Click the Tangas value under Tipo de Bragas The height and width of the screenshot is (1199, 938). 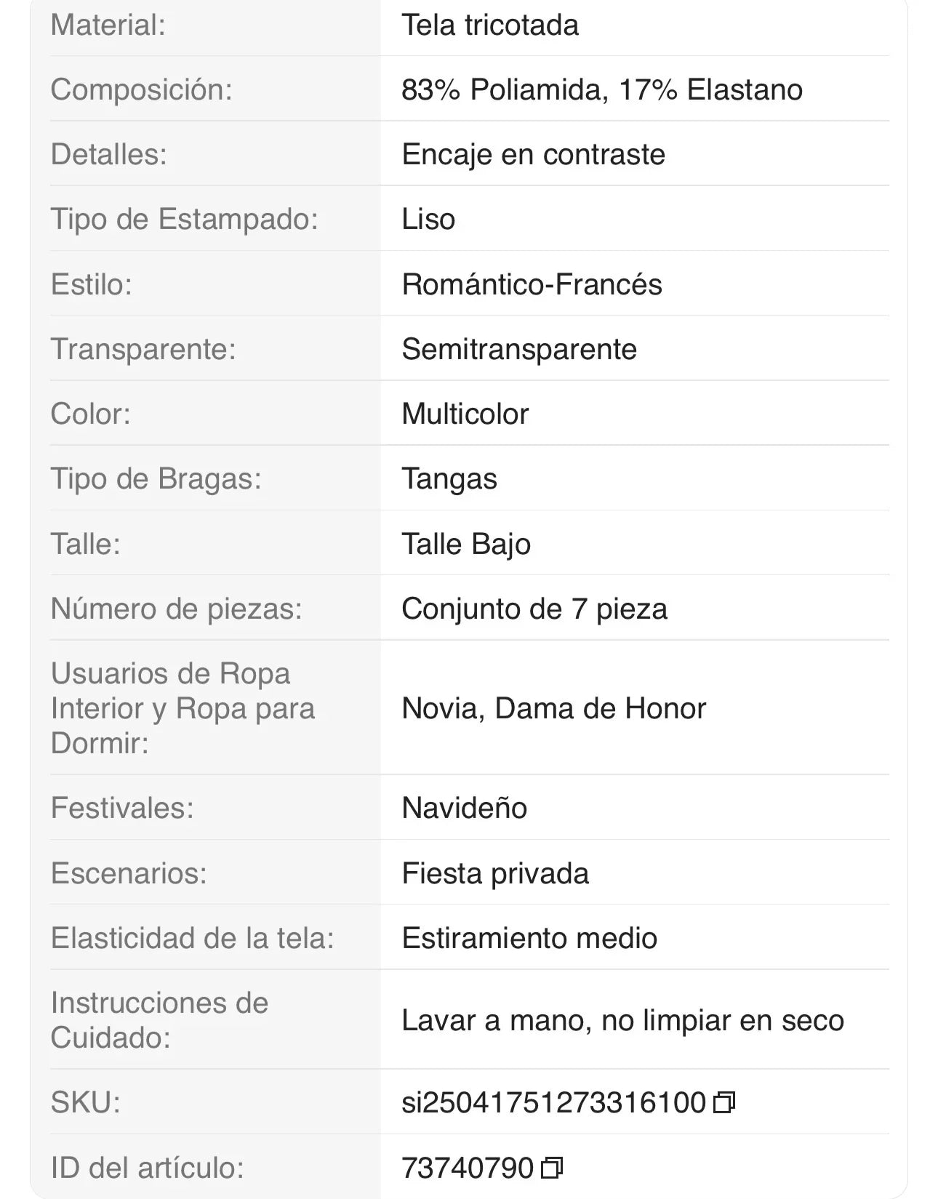(449, 478)
